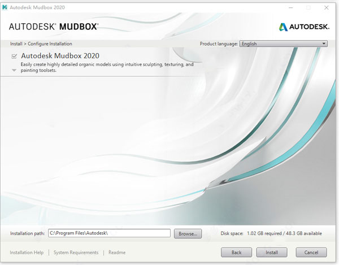
Task: Open the Installation Help link
Action: 27,253
